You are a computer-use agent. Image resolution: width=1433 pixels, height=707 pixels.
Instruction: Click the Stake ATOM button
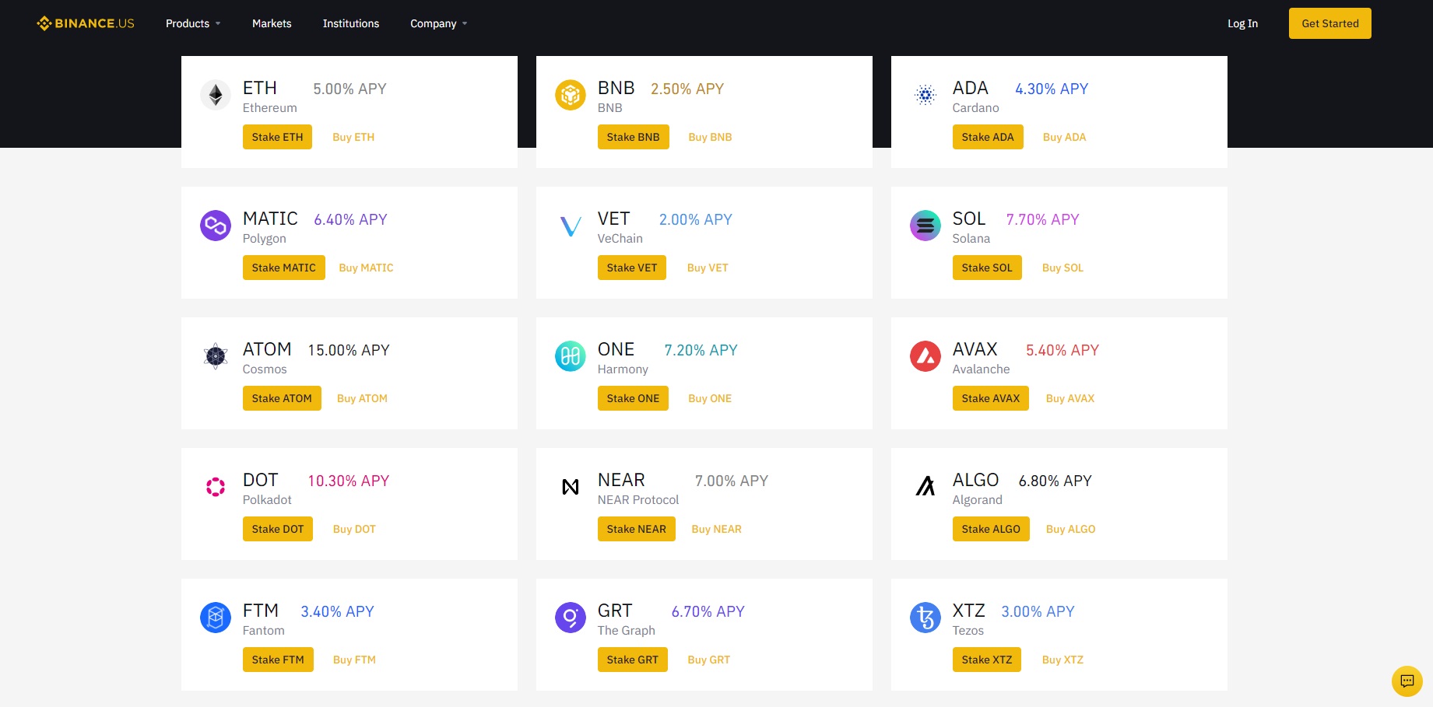pos(282,398)
